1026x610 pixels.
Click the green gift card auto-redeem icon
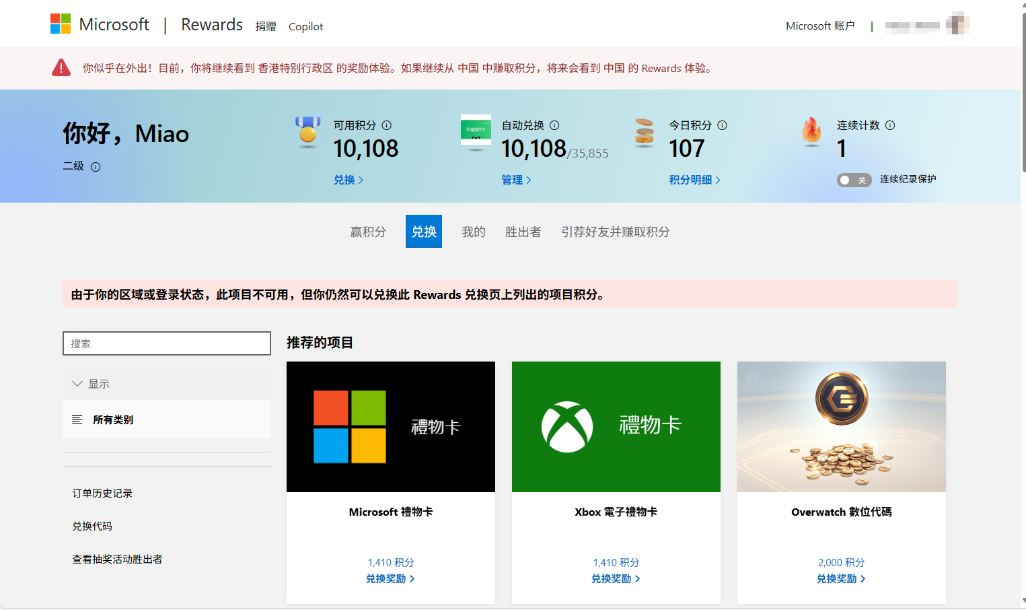pos(476,131)
